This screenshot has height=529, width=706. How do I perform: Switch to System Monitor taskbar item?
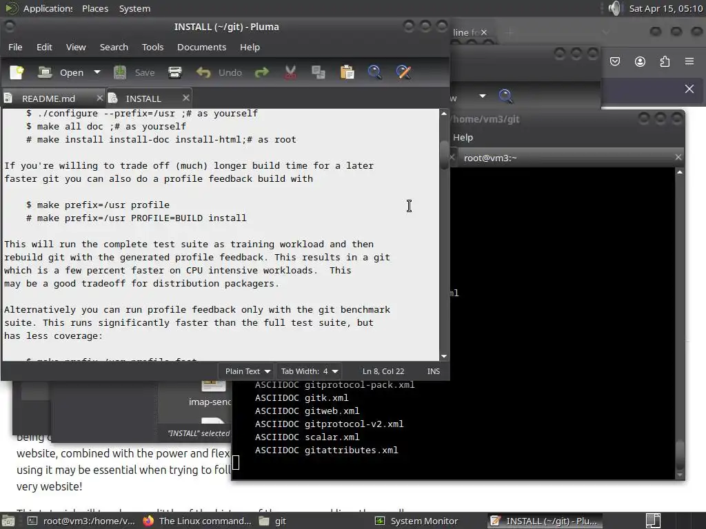coord(417,521)
